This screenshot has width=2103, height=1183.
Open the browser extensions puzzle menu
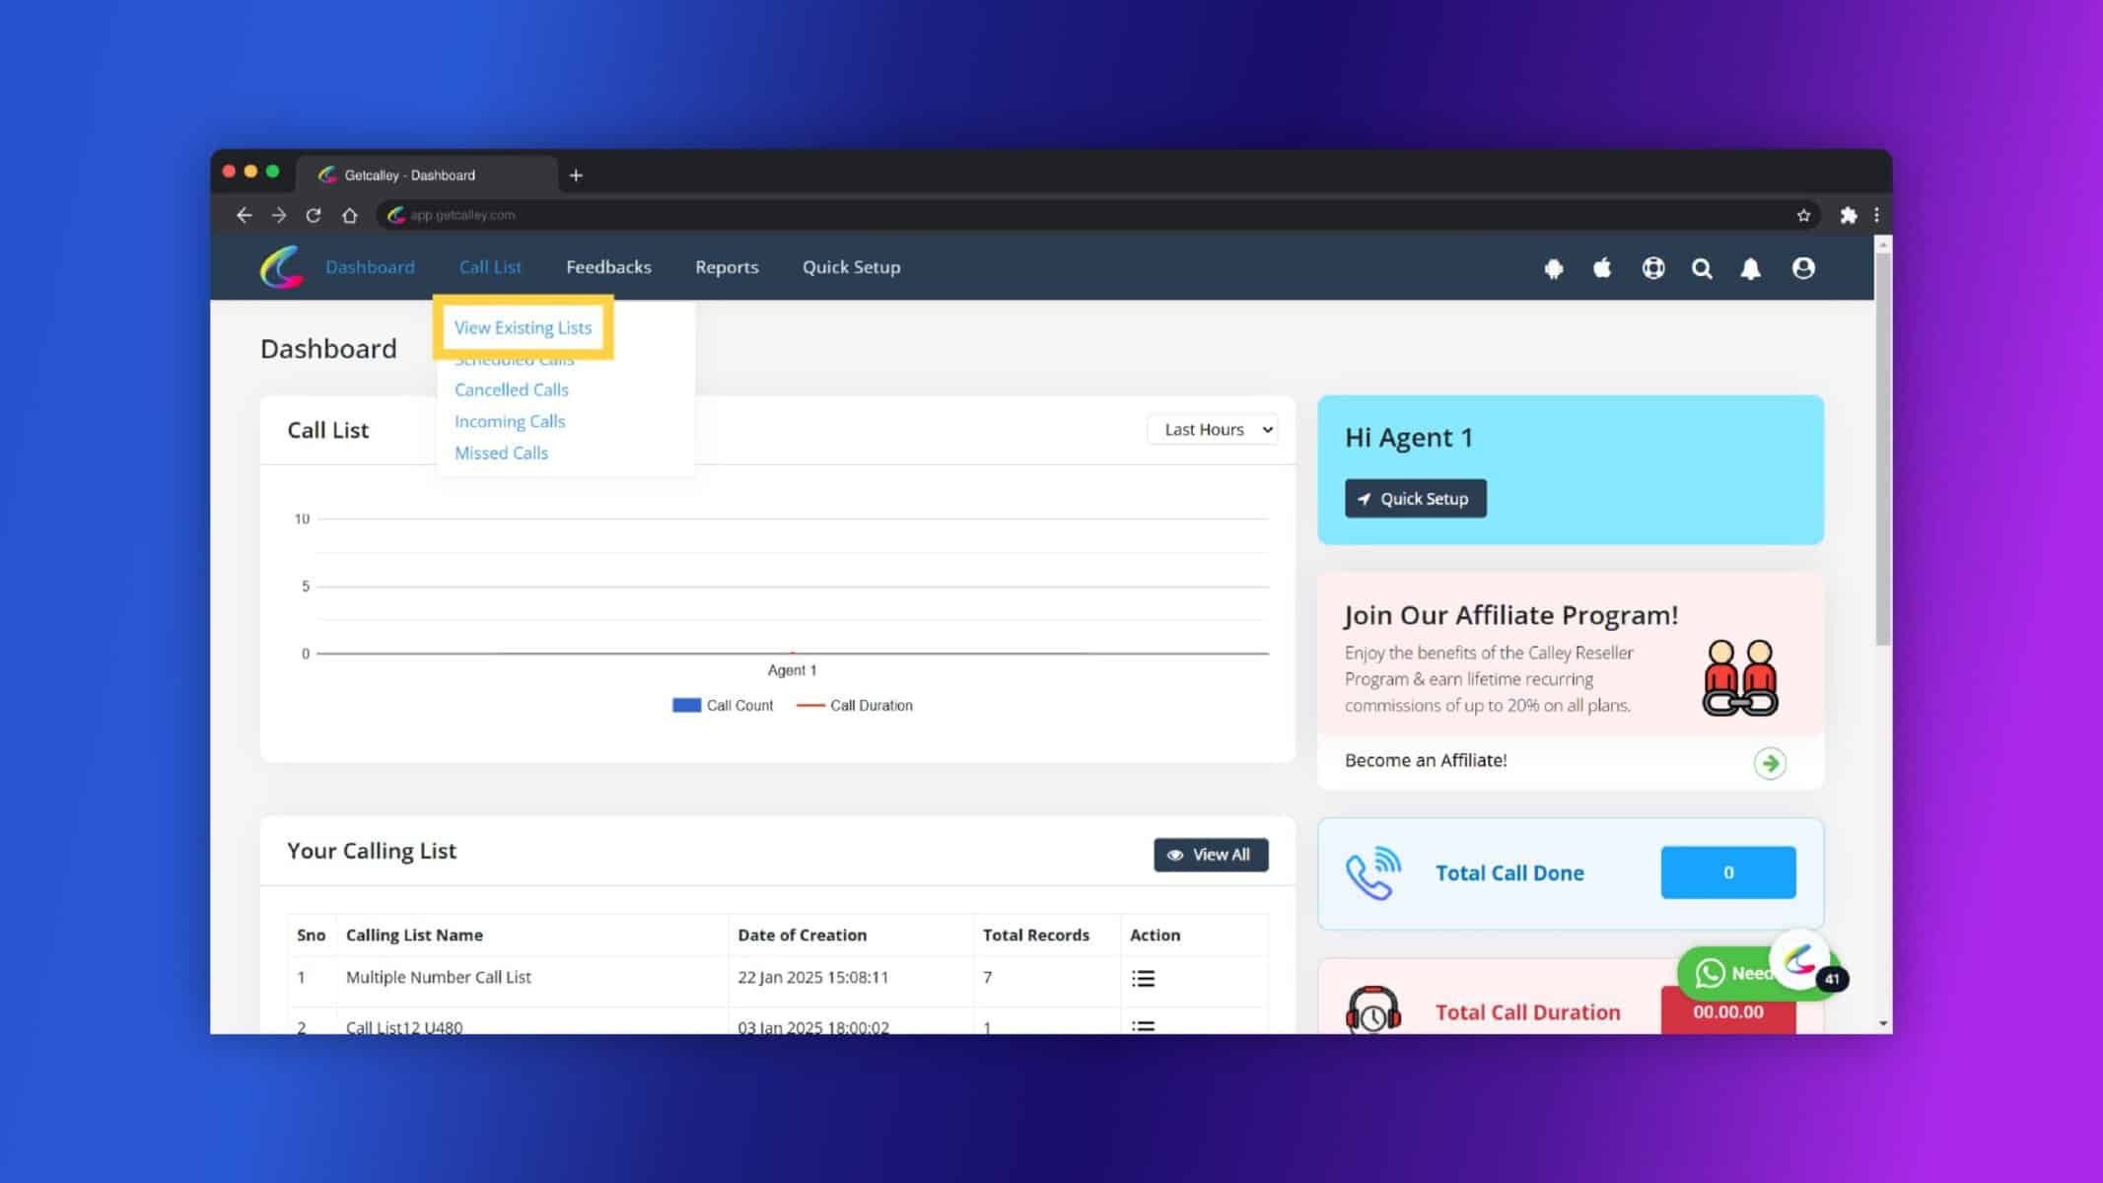1849,215
